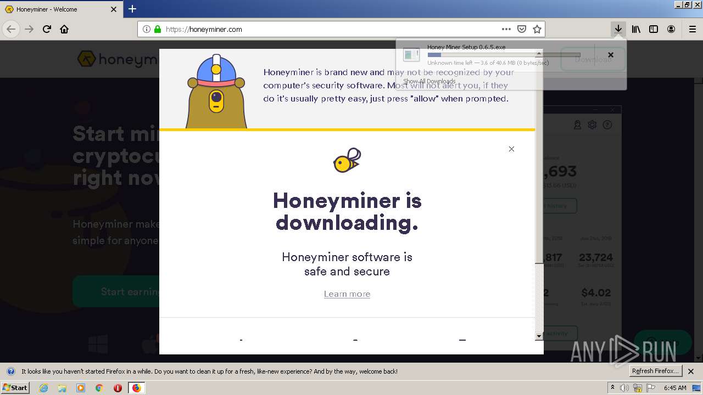Open the Firefox account menu
The width and height of the screenshot is (703, 395).
[671, 29]
